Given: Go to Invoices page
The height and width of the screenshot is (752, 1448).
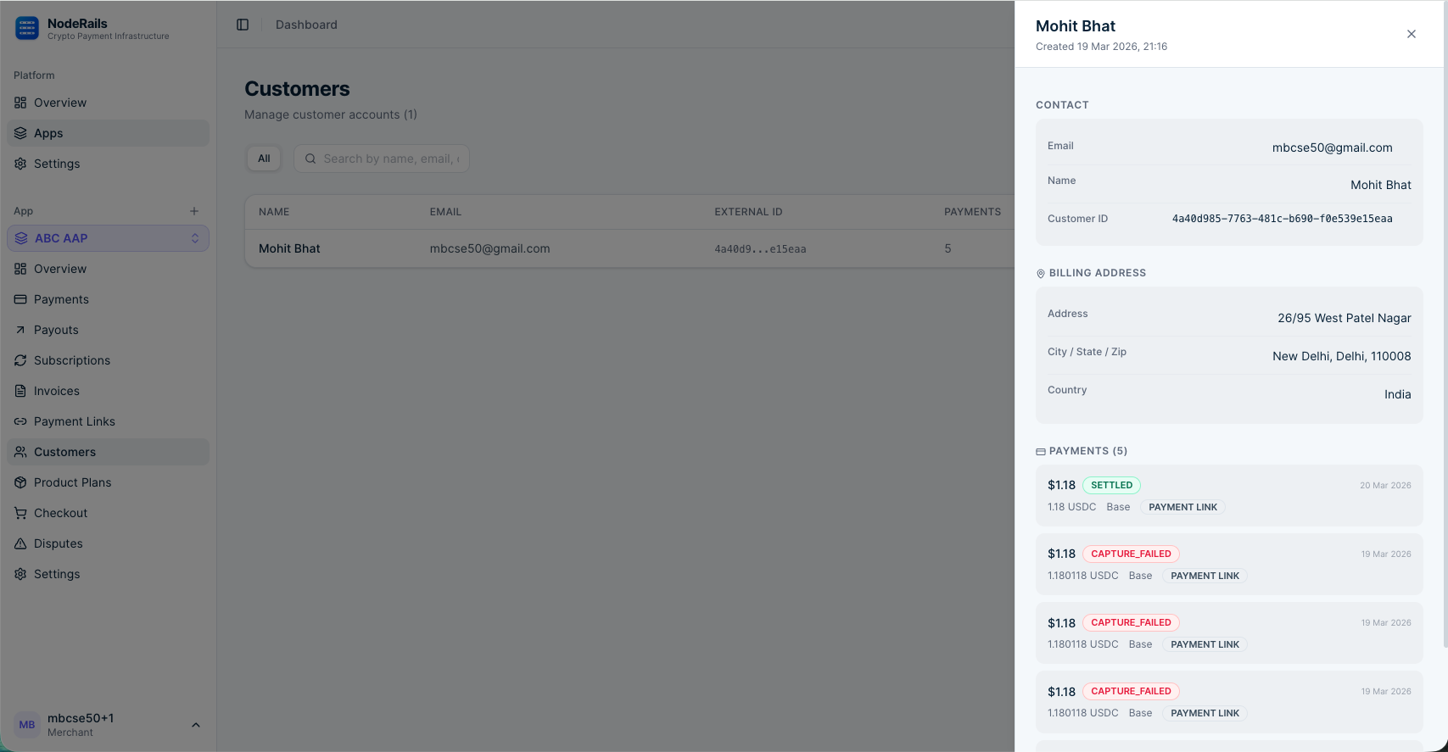Looking at the screenshot, I should tap(57, 391).
